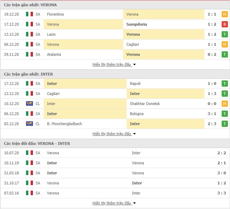Click the 'Các trận gần nhất: INTER' header
This screenshot has width=230, height=209.
(28, 74)
